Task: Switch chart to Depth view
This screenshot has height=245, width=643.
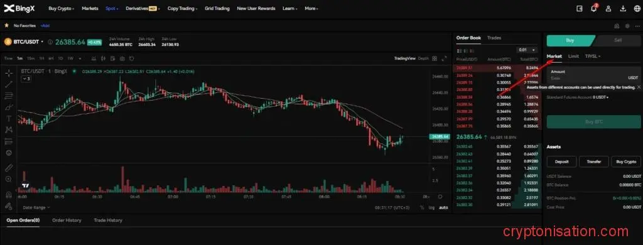Action: [x=423, y=58]
